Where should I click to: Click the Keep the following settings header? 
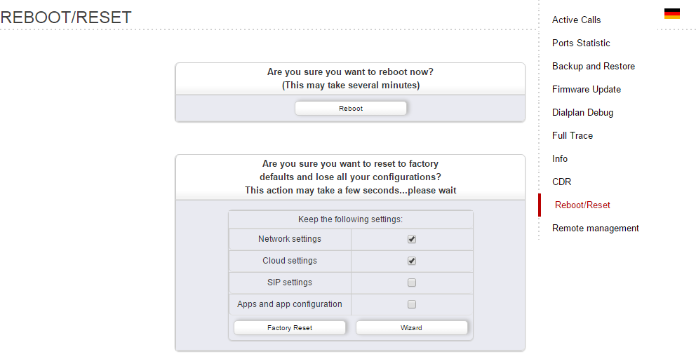point(351,219)
